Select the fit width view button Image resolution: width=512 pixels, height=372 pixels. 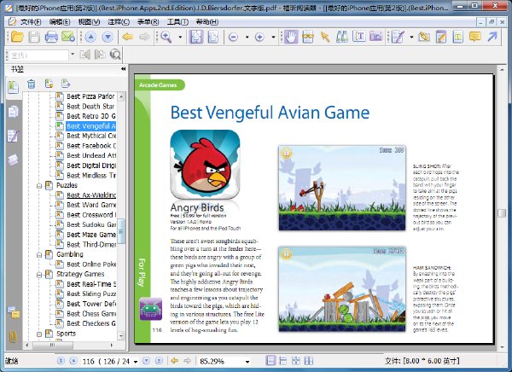(x=212, y=37)
